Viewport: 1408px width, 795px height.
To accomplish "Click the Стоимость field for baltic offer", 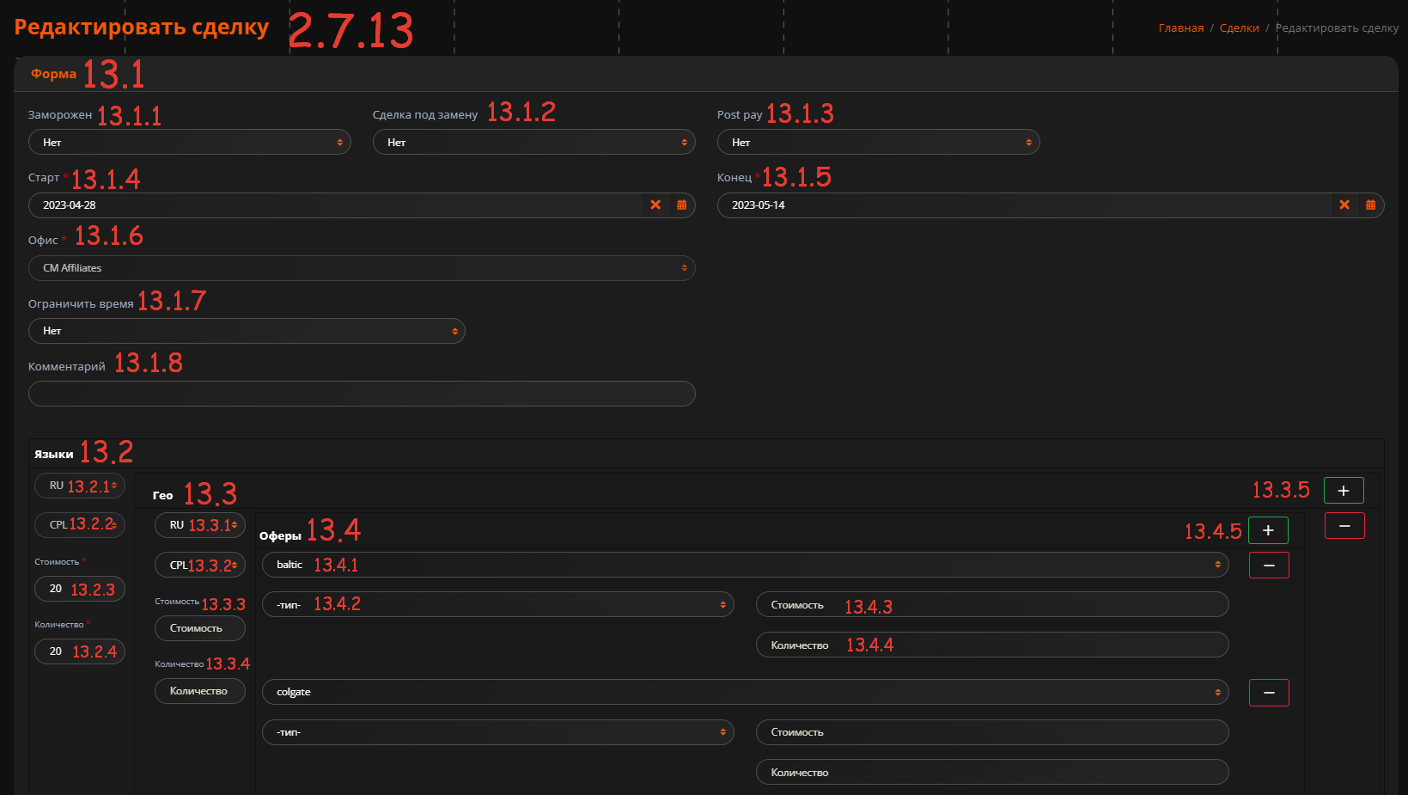I will (992, 605).
